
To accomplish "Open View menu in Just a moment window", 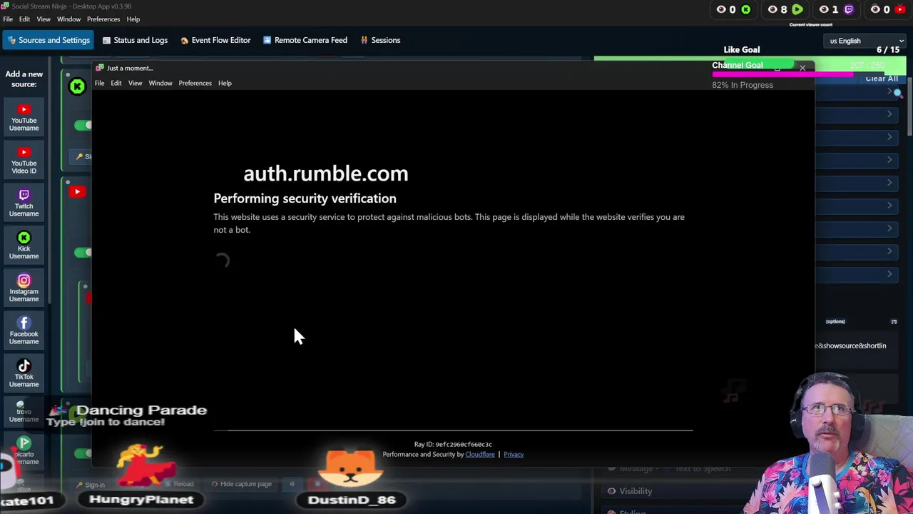I will 135,83.
